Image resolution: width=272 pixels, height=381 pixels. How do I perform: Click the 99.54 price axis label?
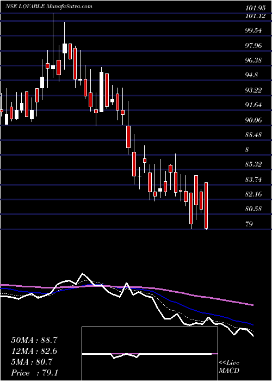point(254,30)
